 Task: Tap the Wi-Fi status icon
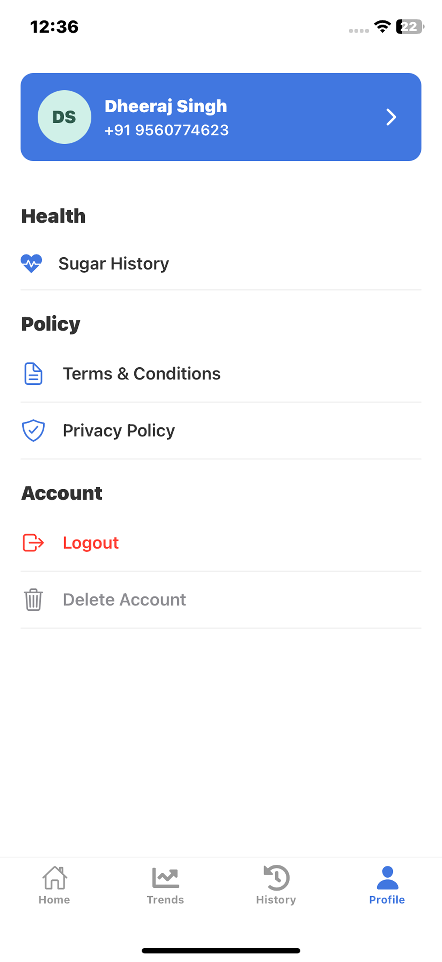(x=382, y=26)
